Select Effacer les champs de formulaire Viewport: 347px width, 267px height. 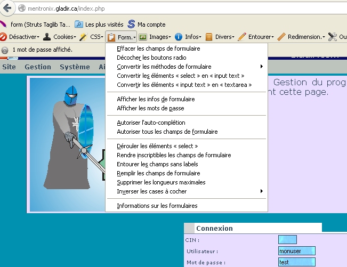coord(187,48)
